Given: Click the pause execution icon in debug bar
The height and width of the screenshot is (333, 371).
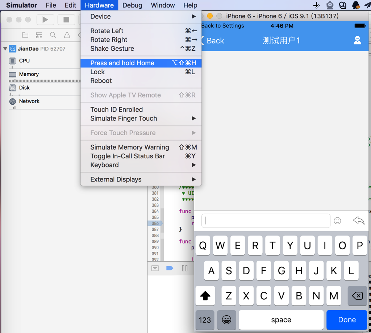Looking at the screenshot, I should click(x=185, y=268).
